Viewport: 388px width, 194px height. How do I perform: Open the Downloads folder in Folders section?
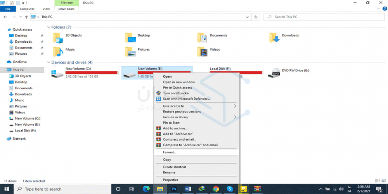point(274,37)
